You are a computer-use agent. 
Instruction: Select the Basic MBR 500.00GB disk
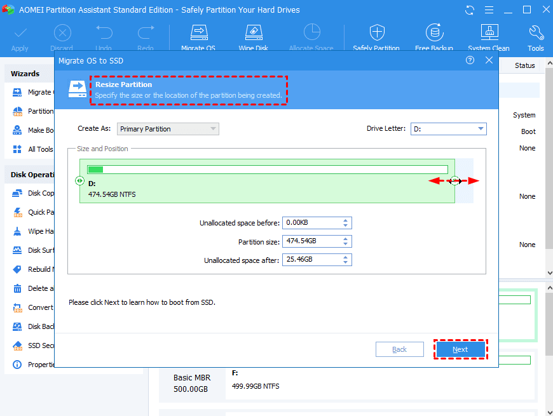tap(192, 383)
